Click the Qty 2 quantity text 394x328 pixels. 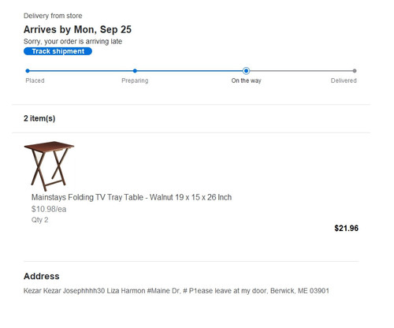click(39, 220)
